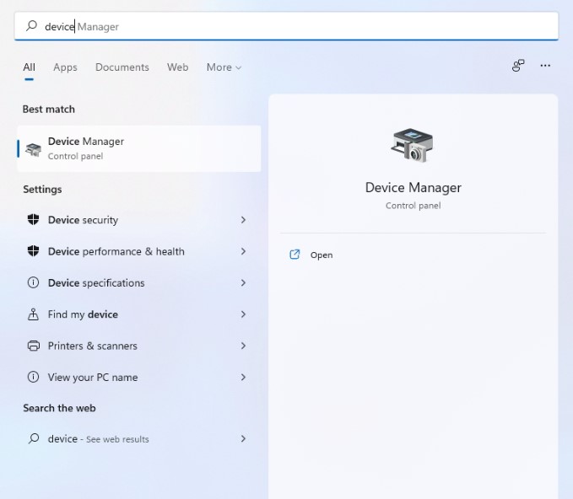Click the shield icon beside Device security

34,220
